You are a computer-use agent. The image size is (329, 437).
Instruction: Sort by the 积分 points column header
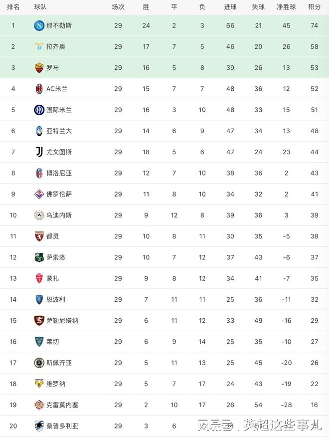314,7
